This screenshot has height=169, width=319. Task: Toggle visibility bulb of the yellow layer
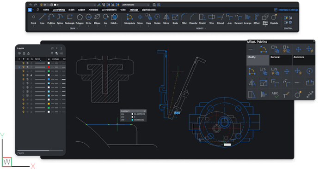[23, 104]
